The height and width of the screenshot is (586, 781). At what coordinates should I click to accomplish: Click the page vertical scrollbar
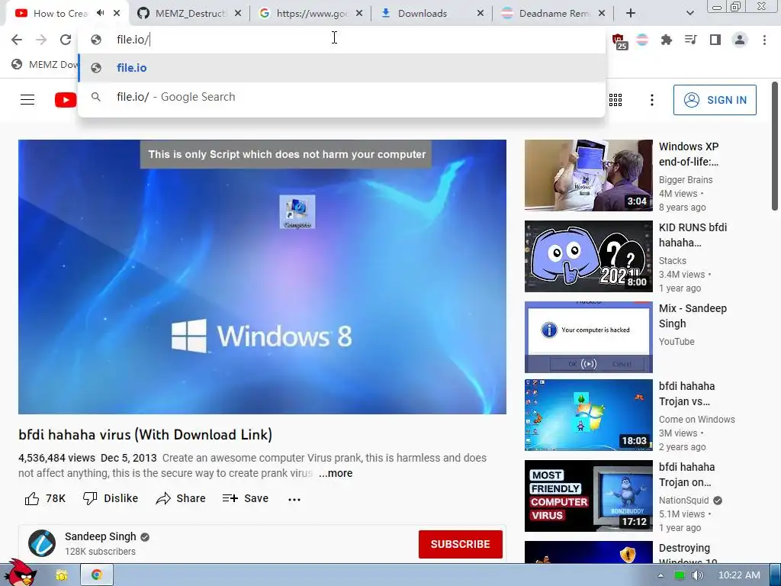775,146
